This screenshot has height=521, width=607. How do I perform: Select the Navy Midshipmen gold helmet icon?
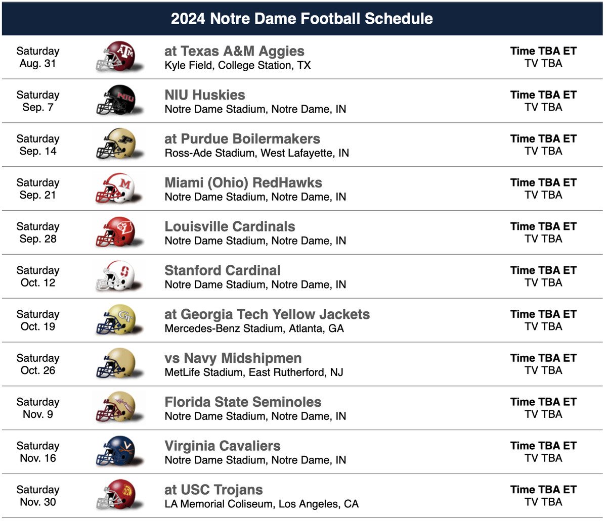click(x=116, y=364)
